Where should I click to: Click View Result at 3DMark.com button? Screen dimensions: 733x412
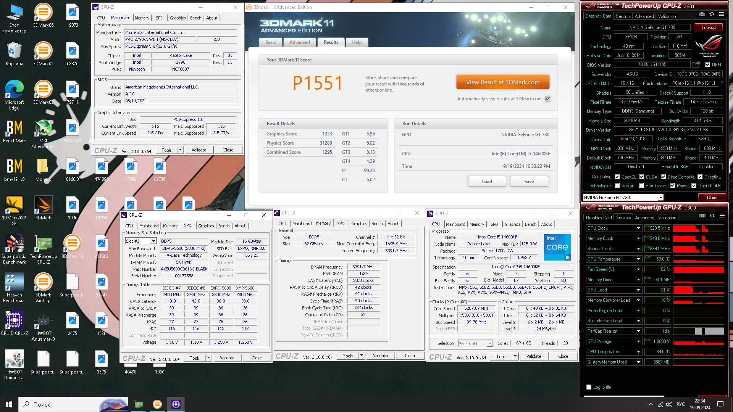(x=503, y=82)
